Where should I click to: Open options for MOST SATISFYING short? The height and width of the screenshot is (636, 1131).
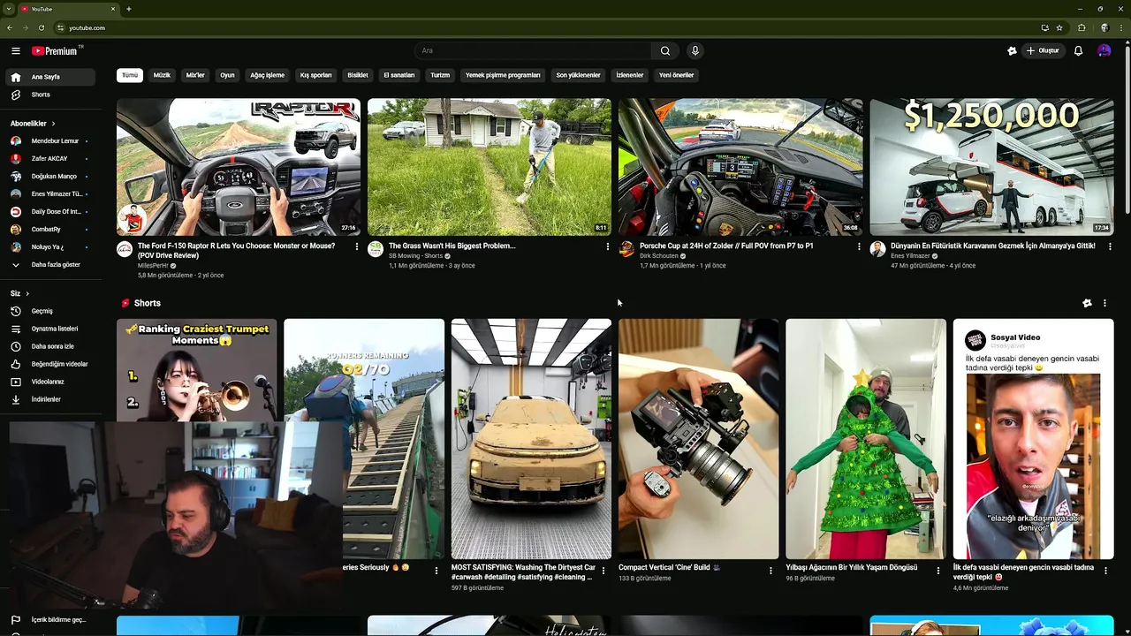tap(603, 571)
